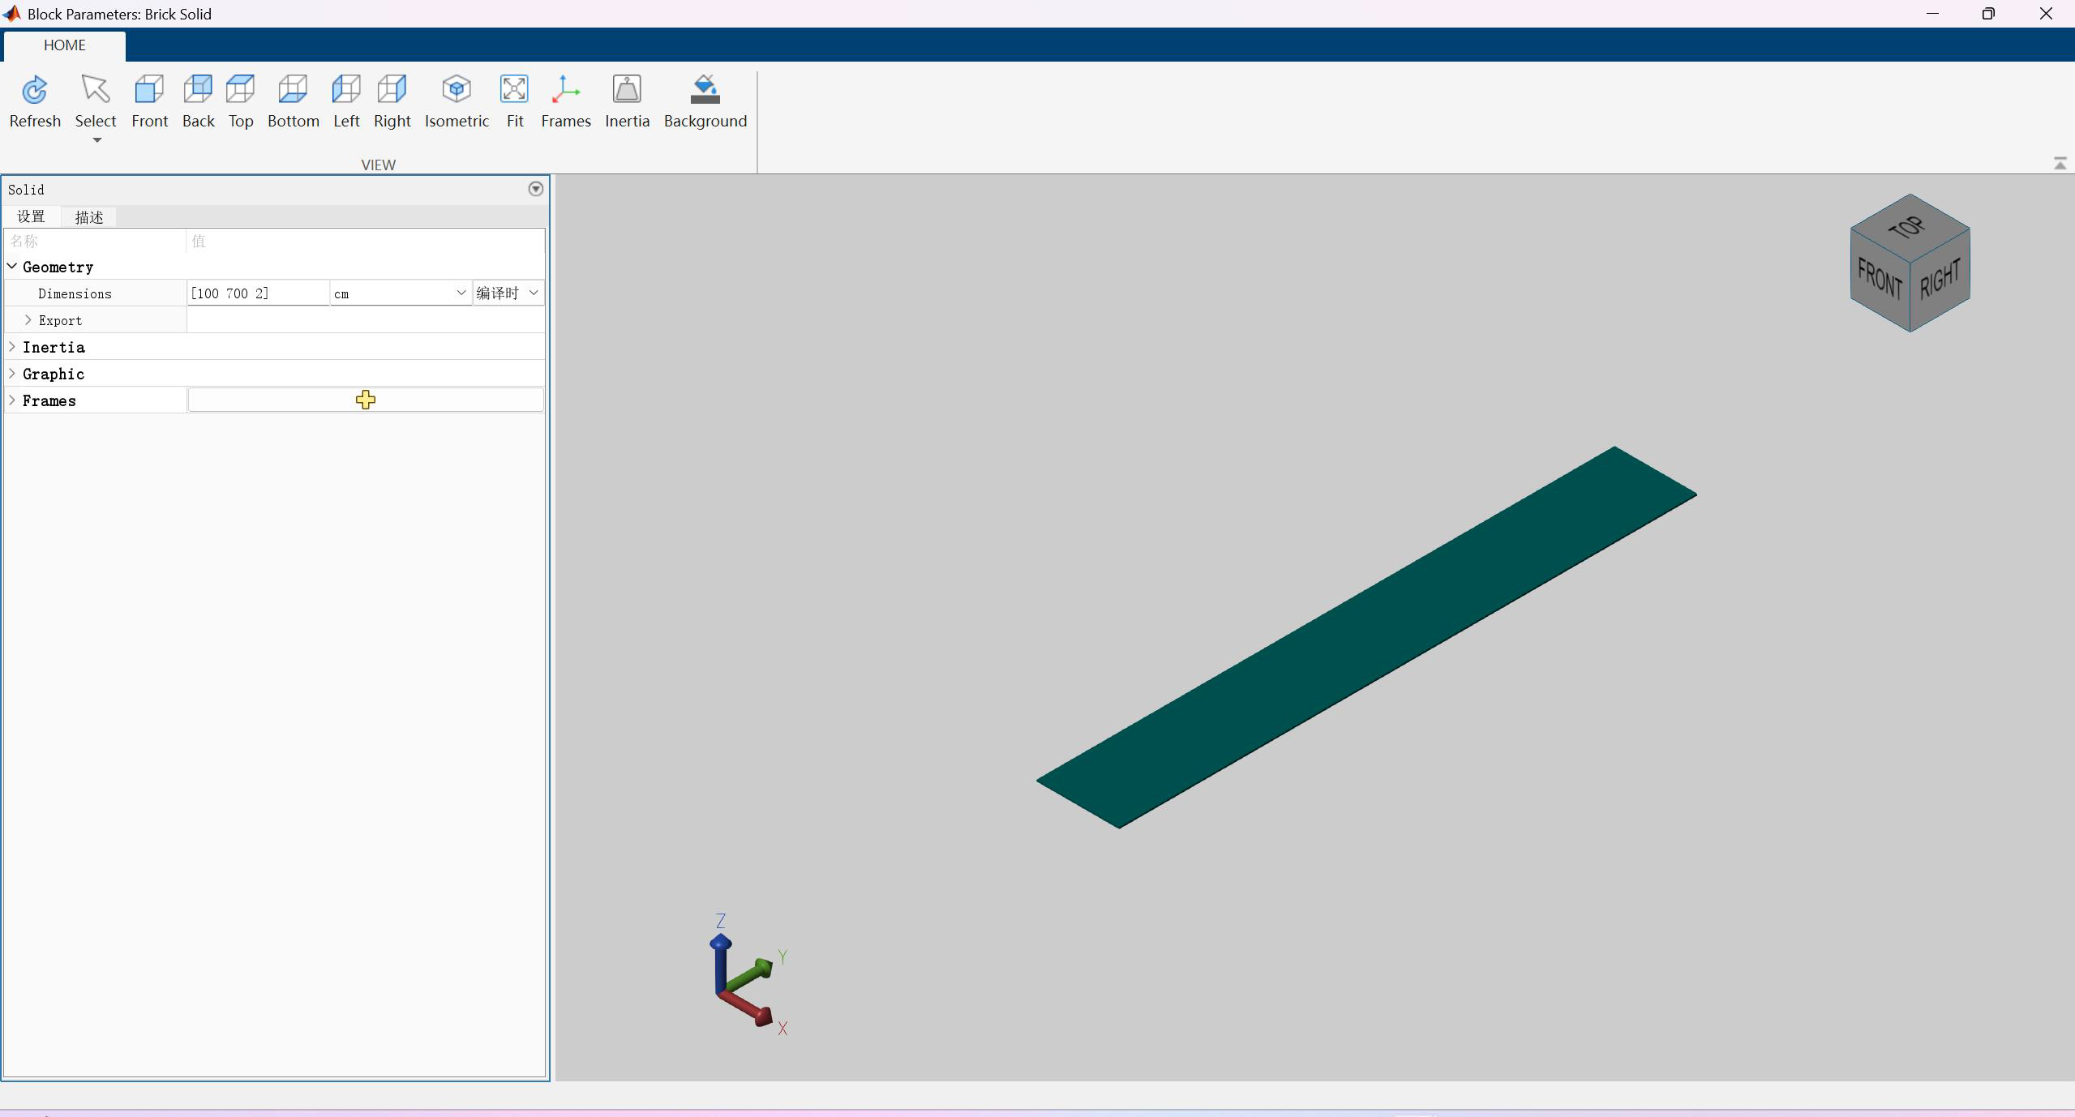This screenshot has height=1117, width=2075.
Task: Open the Select tool dropdown arrow
Action: coord(96,140)
